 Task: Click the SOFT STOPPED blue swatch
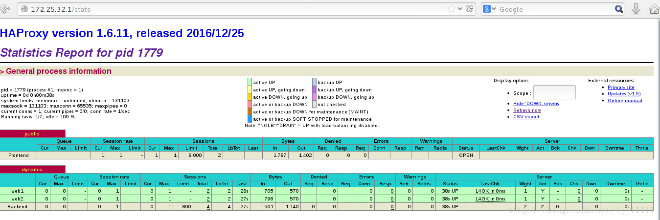250,119
